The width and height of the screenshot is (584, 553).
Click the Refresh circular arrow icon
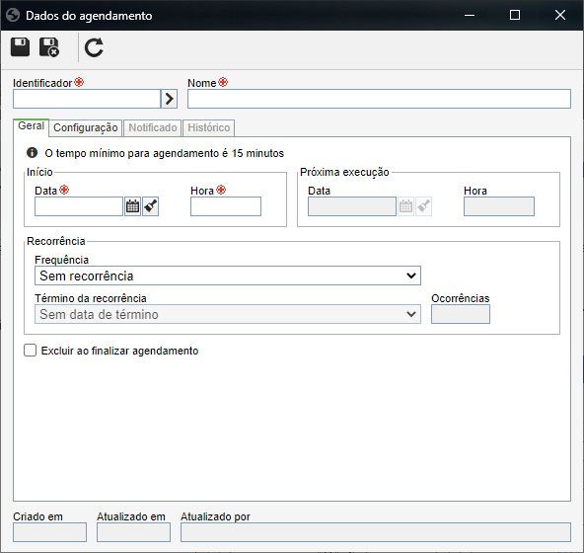click(x=94, y=47)
